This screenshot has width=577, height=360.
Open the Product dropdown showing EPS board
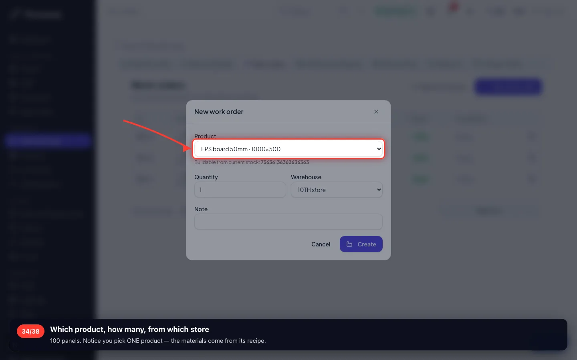point(288,149)
